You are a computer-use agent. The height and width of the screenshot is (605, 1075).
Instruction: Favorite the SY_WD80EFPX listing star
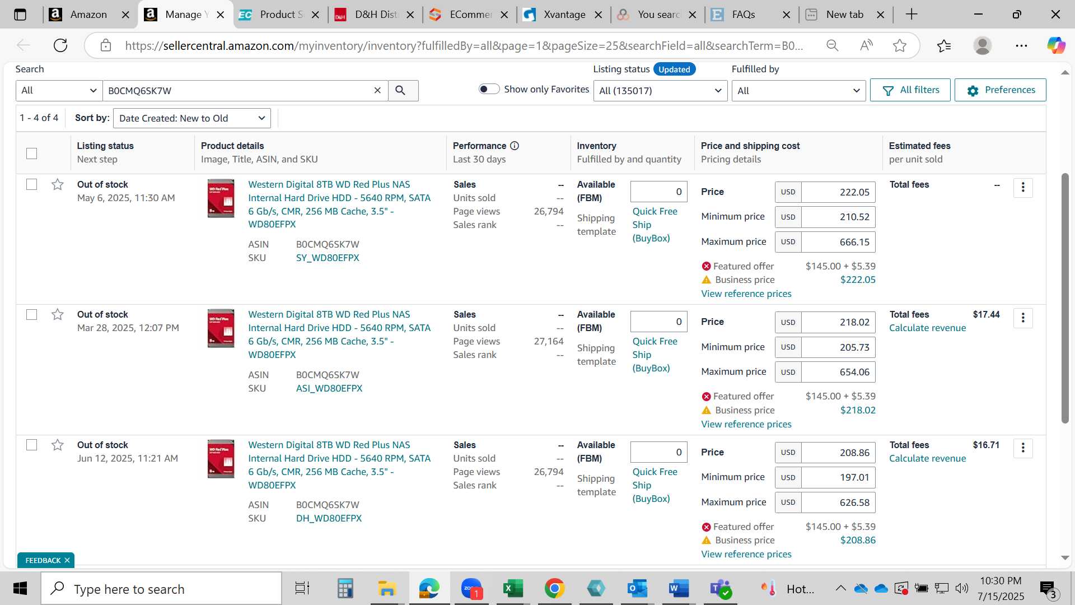(x=57, y=184)
